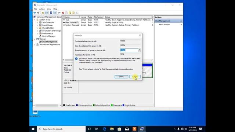Click the Properties sheet icon next to the red X
This screenshot has width=235, height=132.
click(x=66, y=13)
